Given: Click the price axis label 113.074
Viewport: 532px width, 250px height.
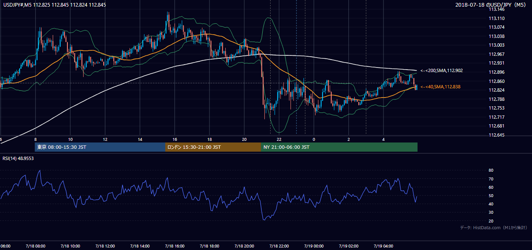Looking at the screenshot, I should point(496,27).
